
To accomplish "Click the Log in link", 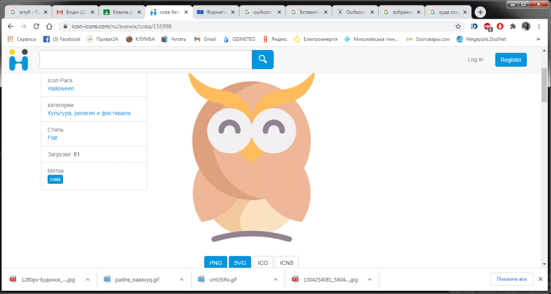I will tap(475, 59).
